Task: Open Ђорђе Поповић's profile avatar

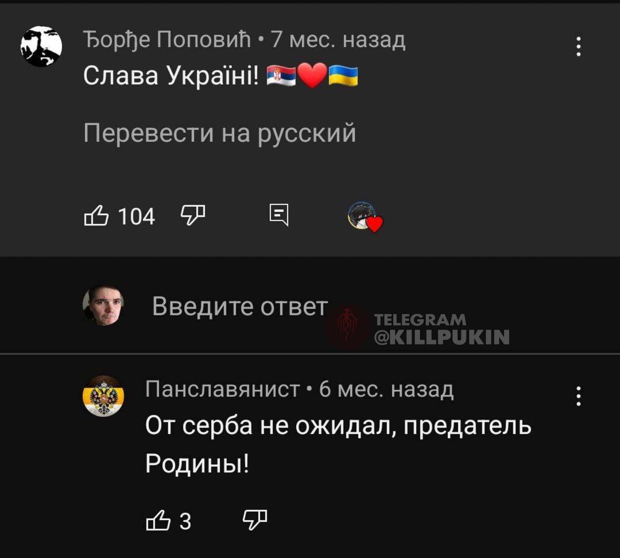Action: click(x=41, y=47)
